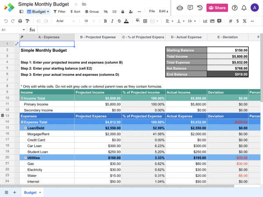Open version history clock icon
Image resolution: width=263 pixels, height=197 pixels.
pos(200,8)
